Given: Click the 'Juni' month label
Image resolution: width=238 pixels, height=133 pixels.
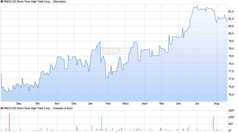Looking at the screenshot, I should [x=178, y=104].
